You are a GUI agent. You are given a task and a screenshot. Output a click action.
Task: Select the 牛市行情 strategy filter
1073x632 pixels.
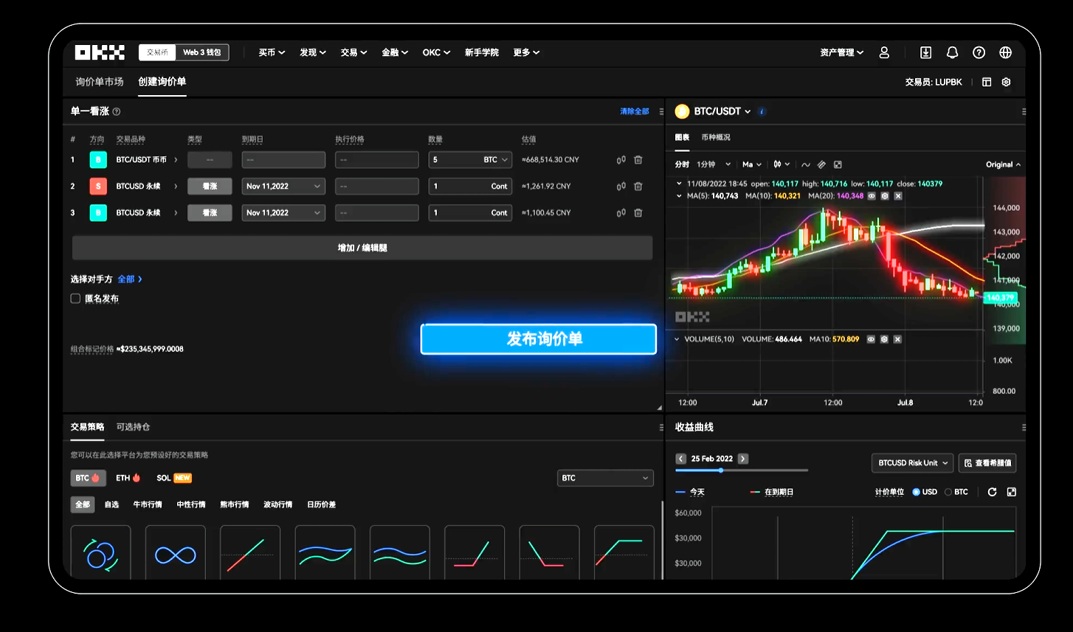tap(148, 504)
